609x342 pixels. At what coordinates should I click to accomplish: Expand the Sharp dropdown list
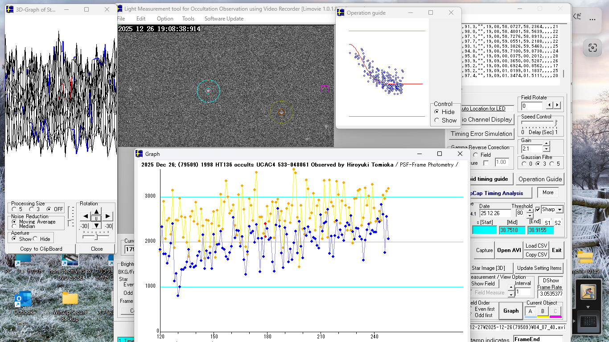(x=560, y=209)
